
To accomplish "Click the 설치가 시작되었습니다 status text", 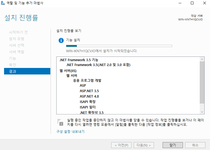I will [102, 51].
